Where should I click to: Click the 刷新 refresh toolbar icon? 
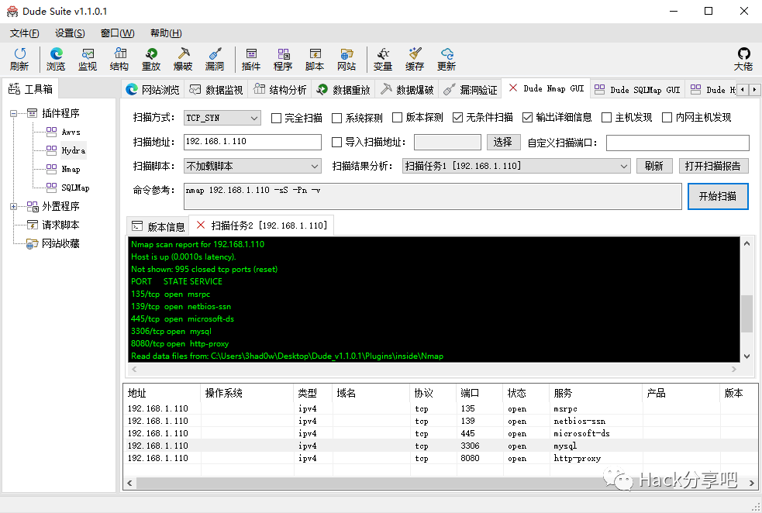[19, 59]
